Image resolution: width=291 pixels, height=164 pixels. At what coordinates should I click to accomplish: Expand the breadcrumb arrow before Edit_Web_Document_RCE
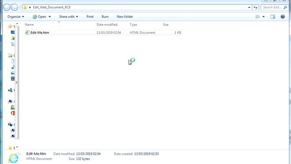(x=30, y=7)
